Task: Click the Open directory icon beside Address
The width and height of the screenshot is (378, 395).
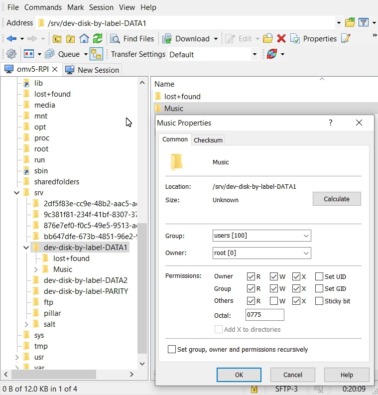Action: pos(350,23)
